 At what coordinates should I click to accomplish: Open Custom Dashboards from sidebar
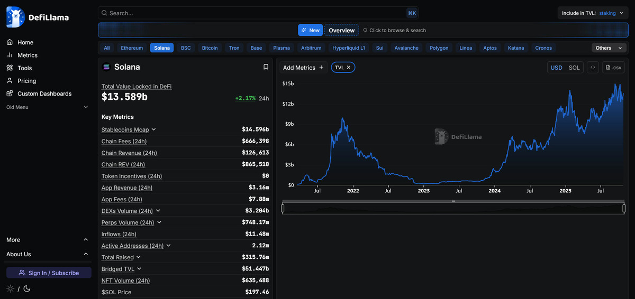44,94
